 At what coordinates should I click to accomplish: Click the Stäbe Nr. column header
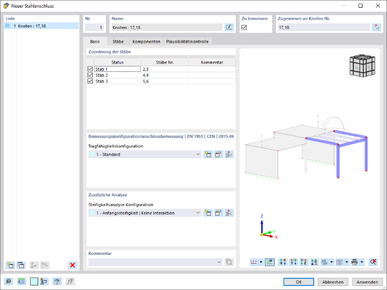(x=165, y=63)
